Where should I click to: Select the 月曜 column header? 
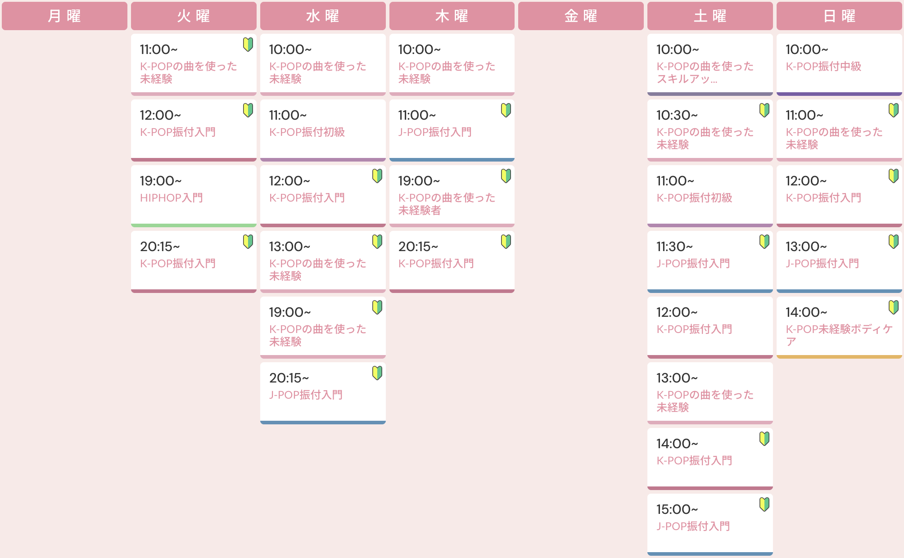point(64,16)
